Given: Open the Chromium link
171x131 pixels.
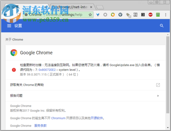Looking at the screenshot, I should (58, 118).
